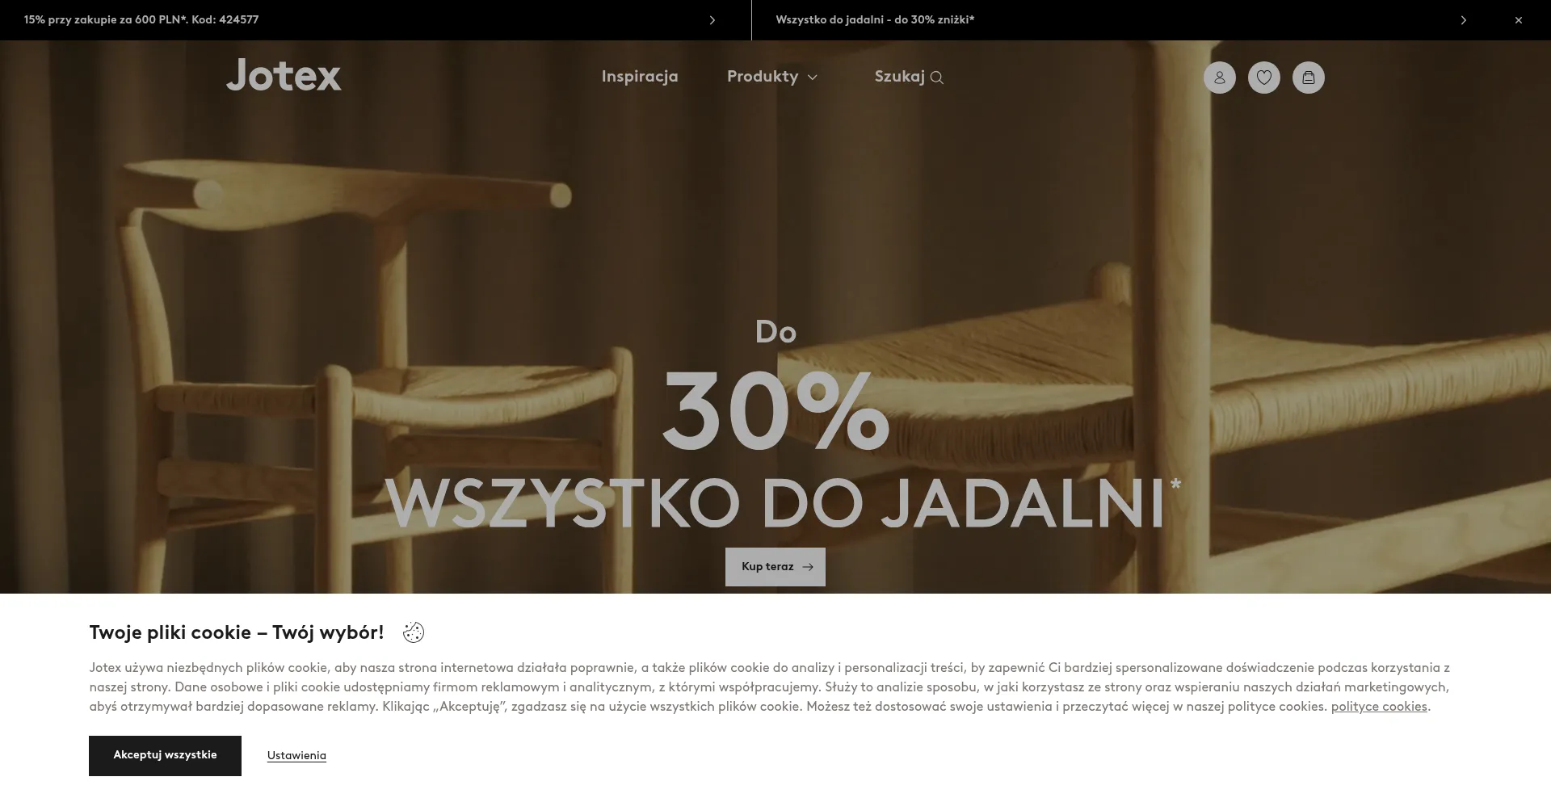Viewport: 1551px width, 802px height.
Task: Open the user account icon
Action: click(x=1220, y=78)
